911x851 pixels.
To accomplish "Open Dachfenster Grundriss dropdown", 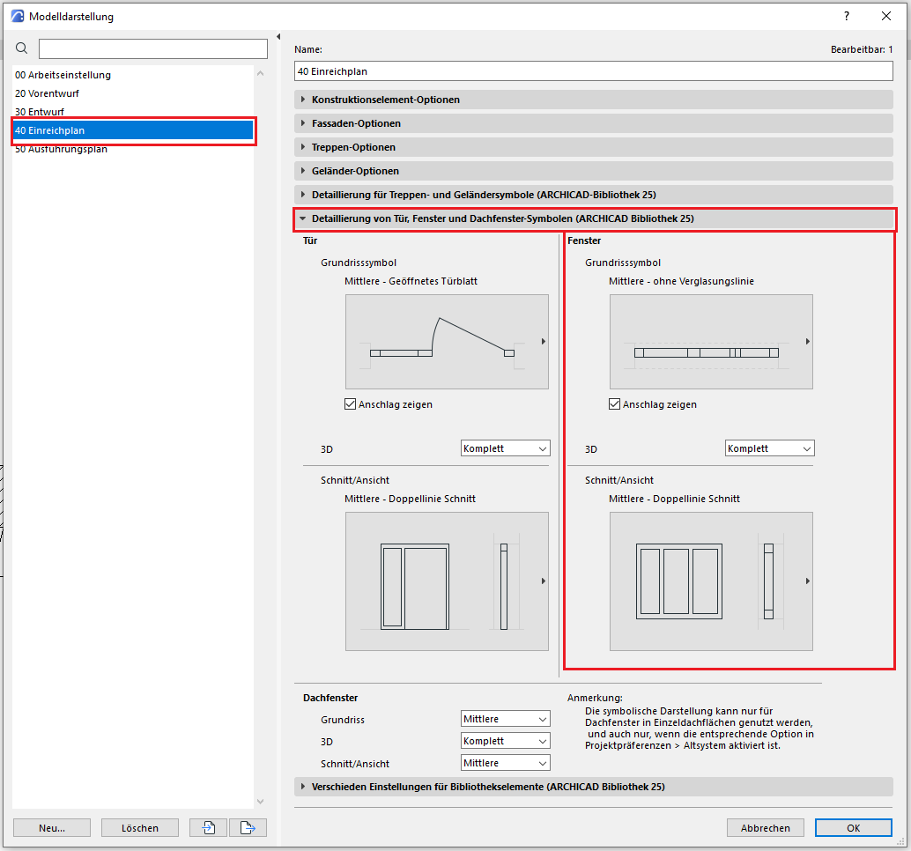I will [505, 719].
